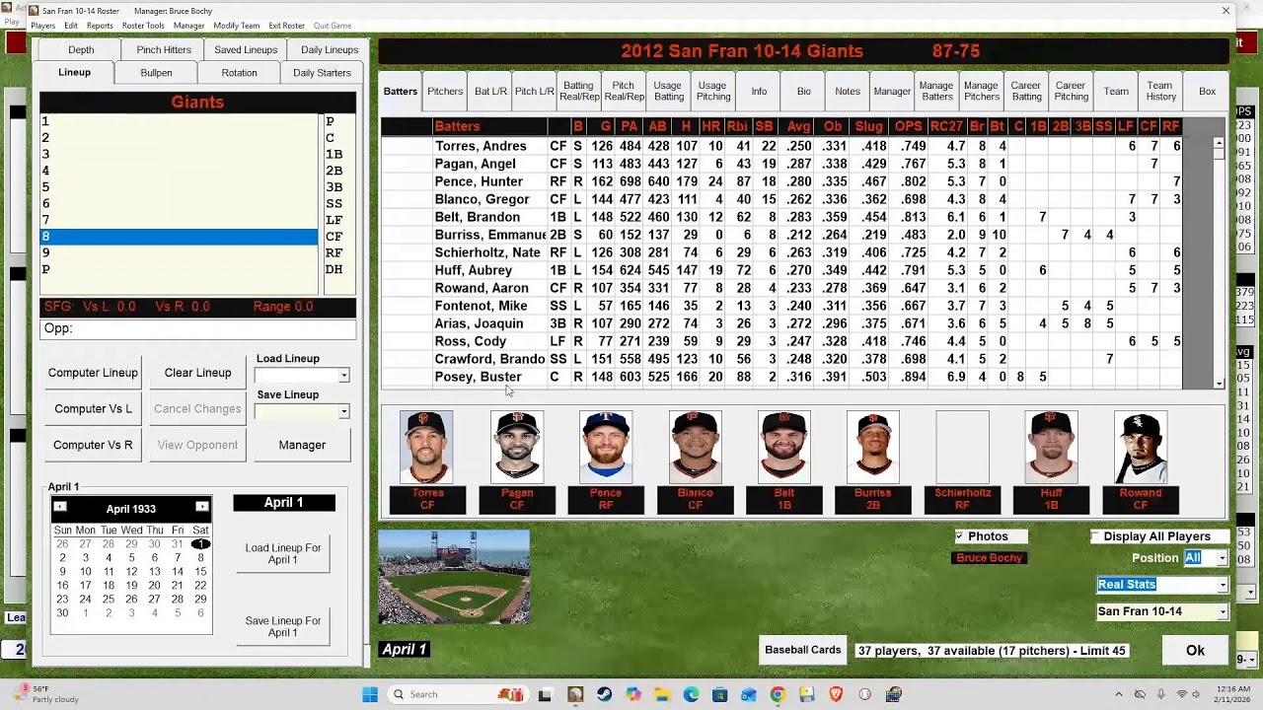This screenshot has height=710, width=1263.
Task: Select batter Posey, Buster
Action: (478, 377)
